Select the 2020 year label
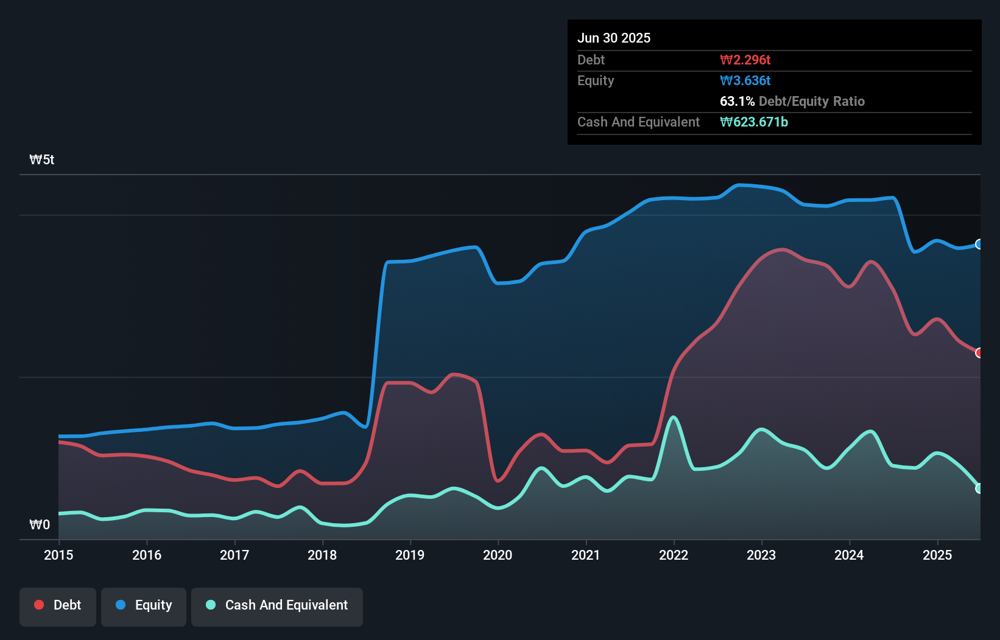The height and width of the screenshot is (640, 1000). coord(498,555)
